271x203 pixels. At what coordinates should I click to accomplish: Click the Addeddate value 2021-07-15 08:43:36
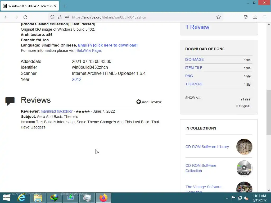pos(92,61)
